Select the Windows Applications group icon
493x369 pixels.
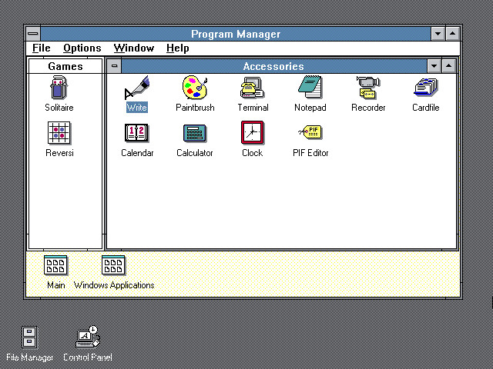click(x=113, y=265)
